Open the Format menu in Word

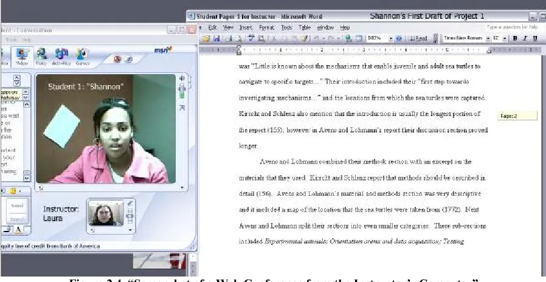pos(266,27)
